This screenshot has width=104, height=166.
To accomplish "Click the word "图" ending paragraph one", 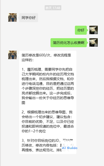I will (23, 103).
